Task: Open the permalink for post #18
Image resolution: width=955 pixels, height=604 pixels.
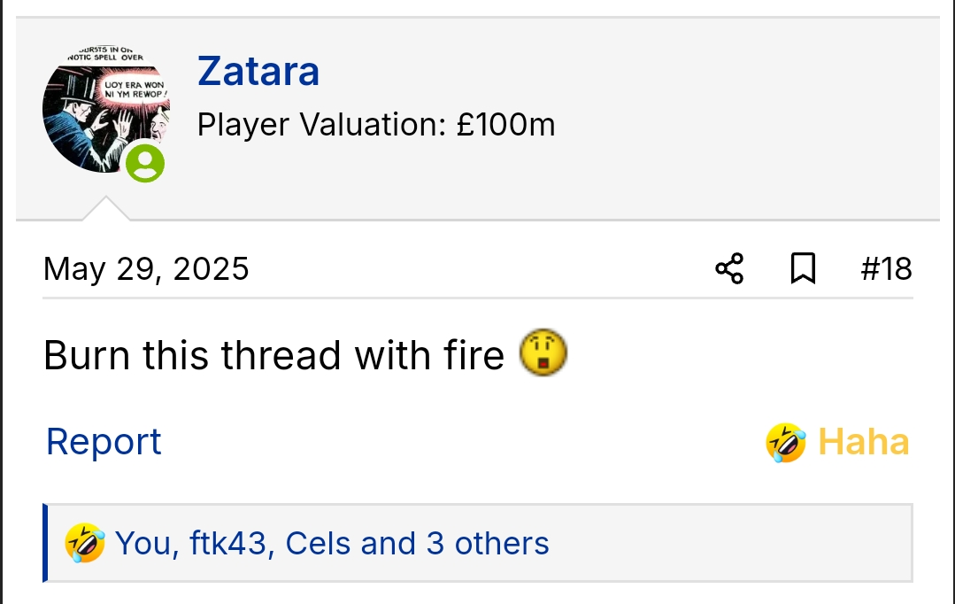Action: (x=886, y=268)
